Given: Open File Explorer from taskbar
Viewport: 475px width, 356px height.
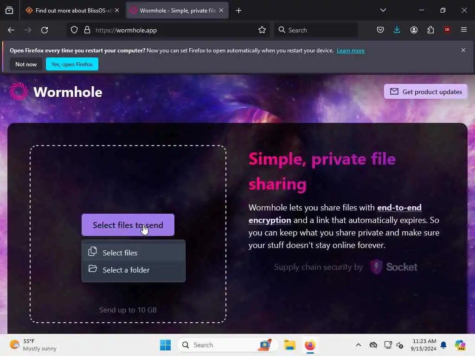Looking at the screenshot, I should point(289,345).
